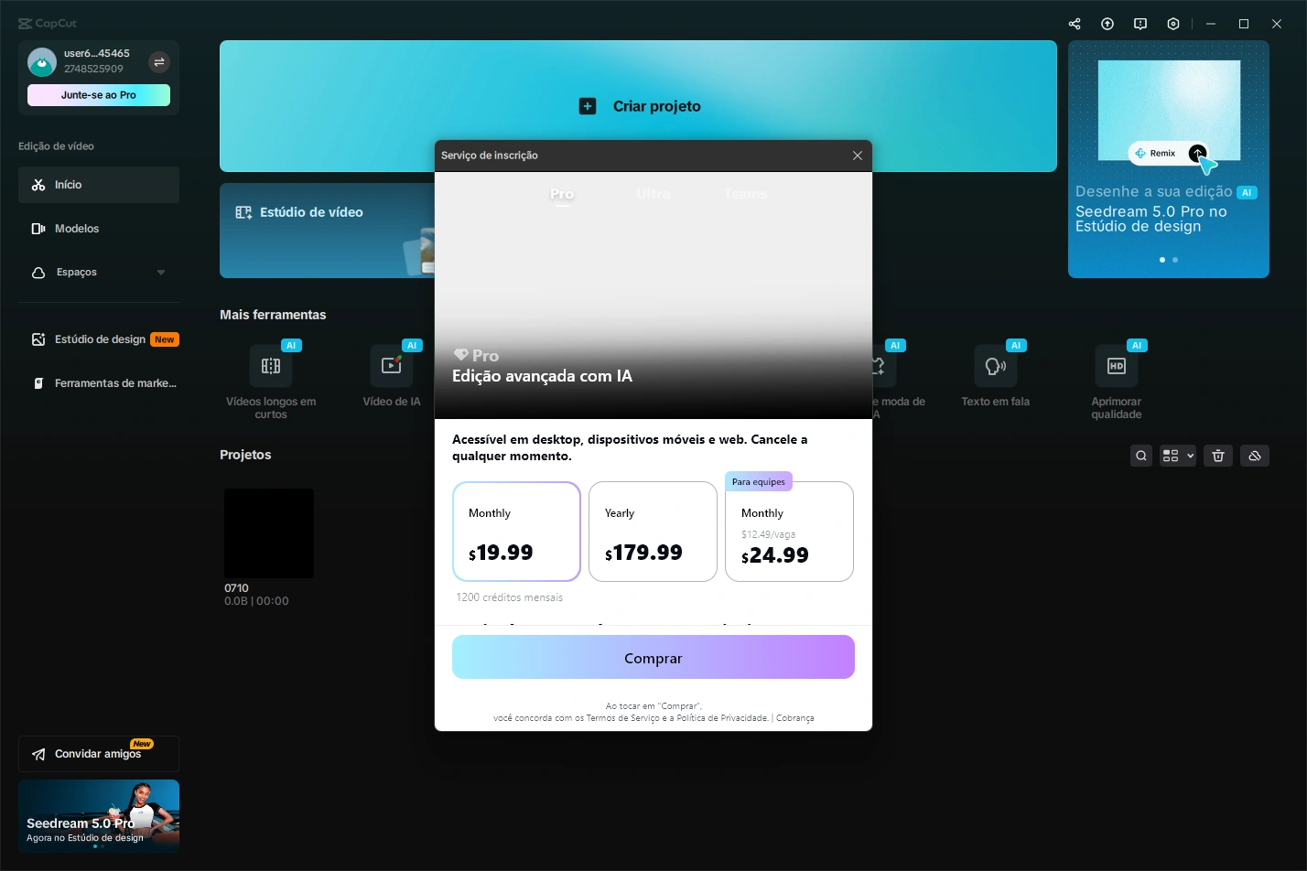1307x871 pixels.
Task: Search projects with the magnifier icon
Action: [1141, 456]
